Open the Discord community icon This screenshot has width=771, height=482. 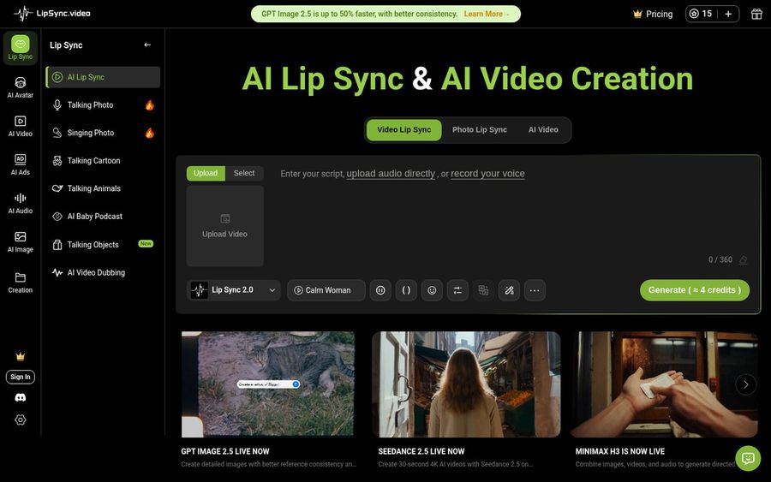tap(21, 397)
